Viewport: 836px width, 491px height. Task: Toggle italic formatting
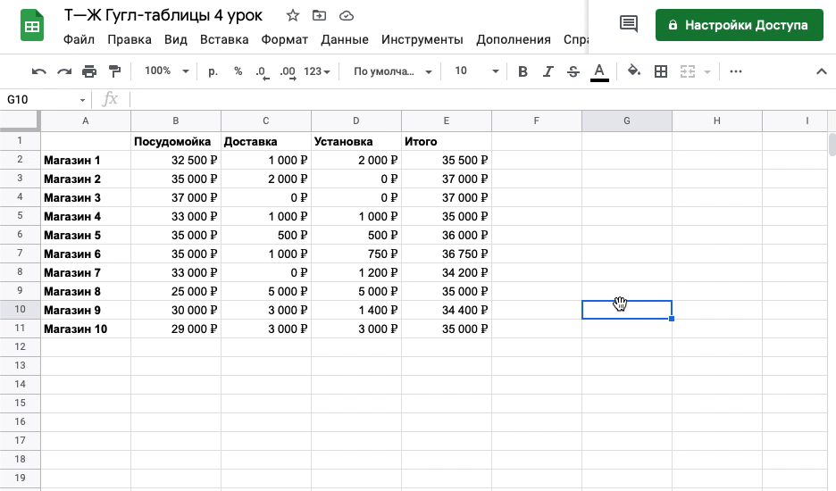tap(548, 71)
